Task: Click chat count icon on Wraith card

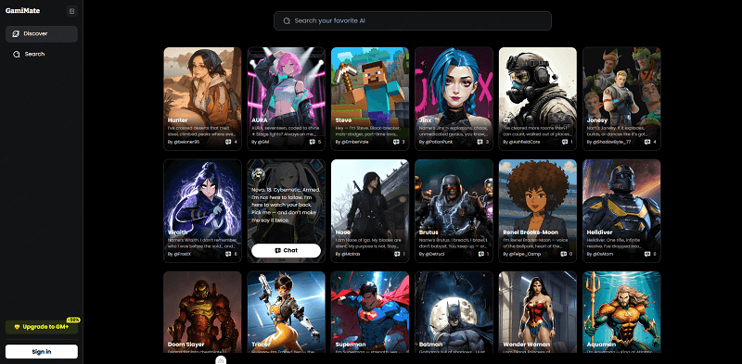Action: click(x=228, y=254)
